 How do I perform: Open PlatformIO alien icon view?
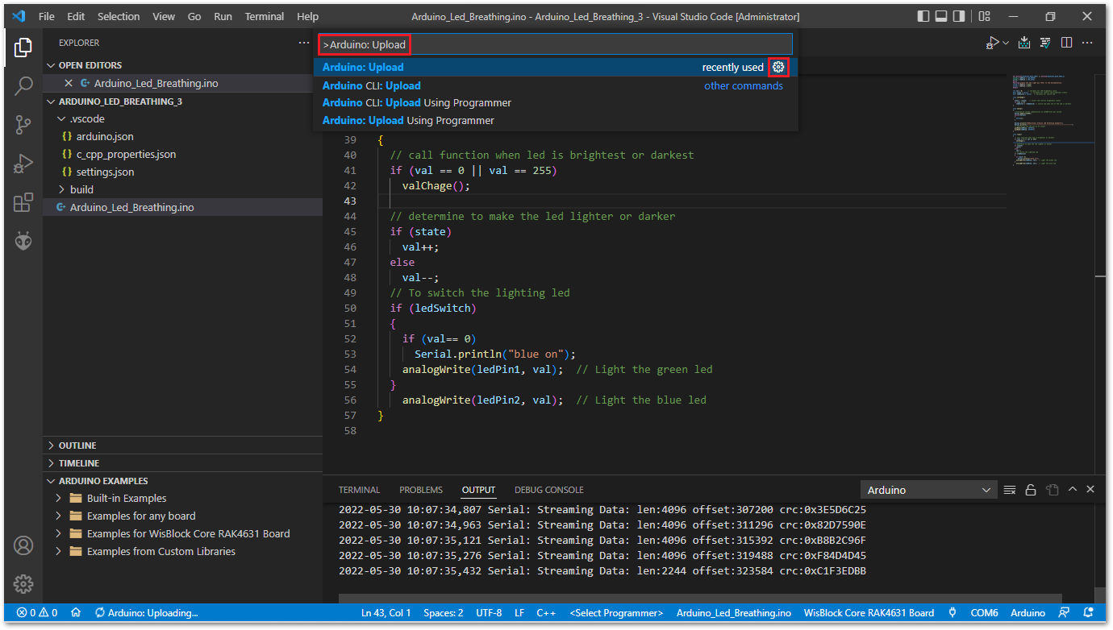[x=23, y=240]
